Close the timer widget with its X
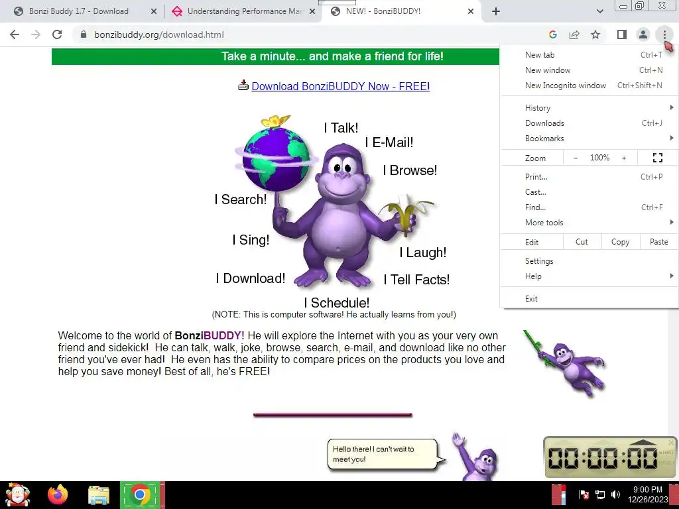Viewport: 679px width, 509px height. click(671, 442)
